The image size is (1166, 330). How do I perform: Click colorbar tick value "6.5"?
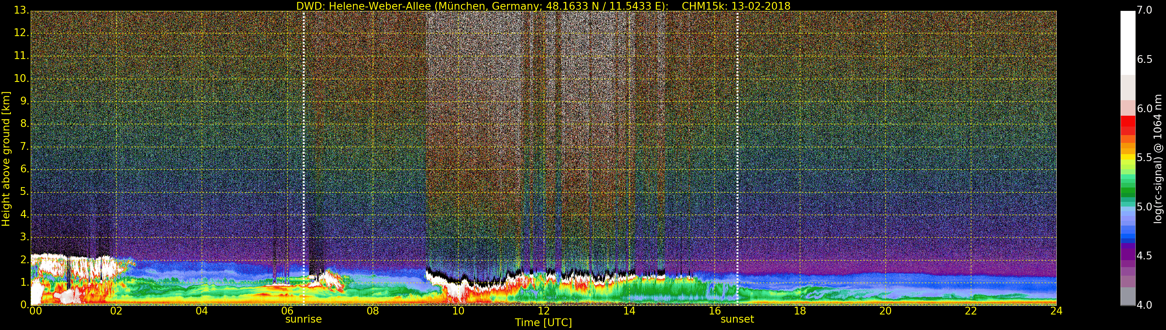point(1144,59)
